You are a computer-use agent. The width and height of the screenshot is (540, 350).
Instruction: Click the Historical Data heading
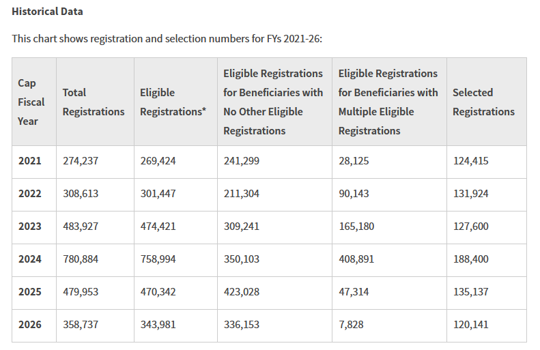pos(47,12)
